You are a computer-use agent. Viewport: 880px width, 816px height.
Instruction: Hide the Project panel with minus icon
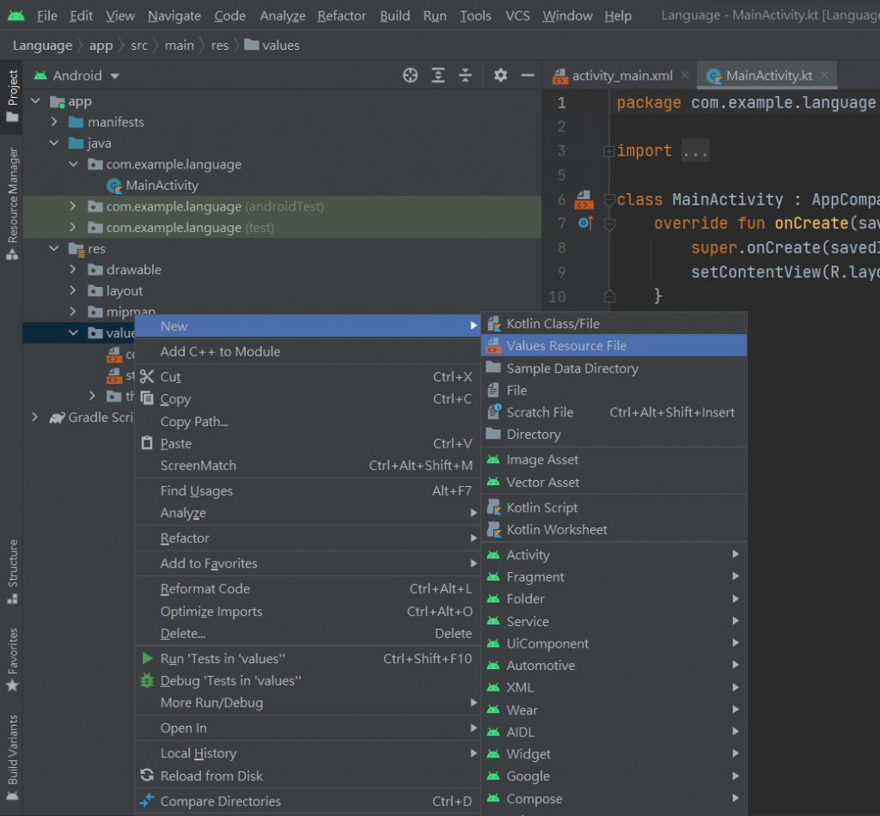[x=528, y=75]
